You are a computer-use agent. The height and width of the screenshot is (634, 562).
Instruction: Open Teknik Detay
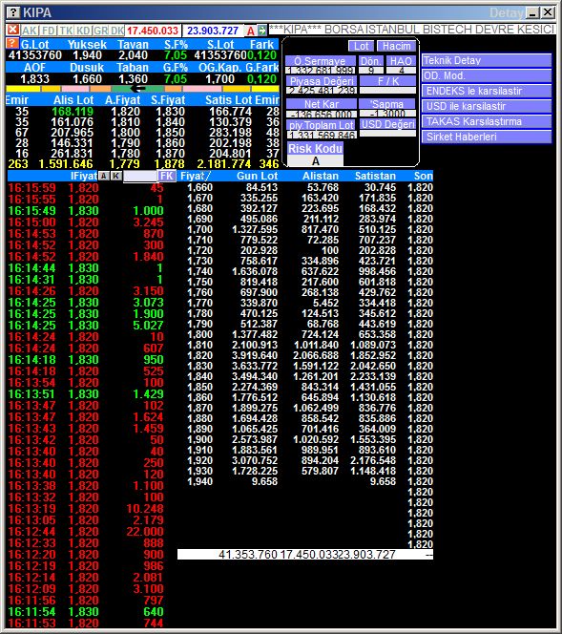487,60
